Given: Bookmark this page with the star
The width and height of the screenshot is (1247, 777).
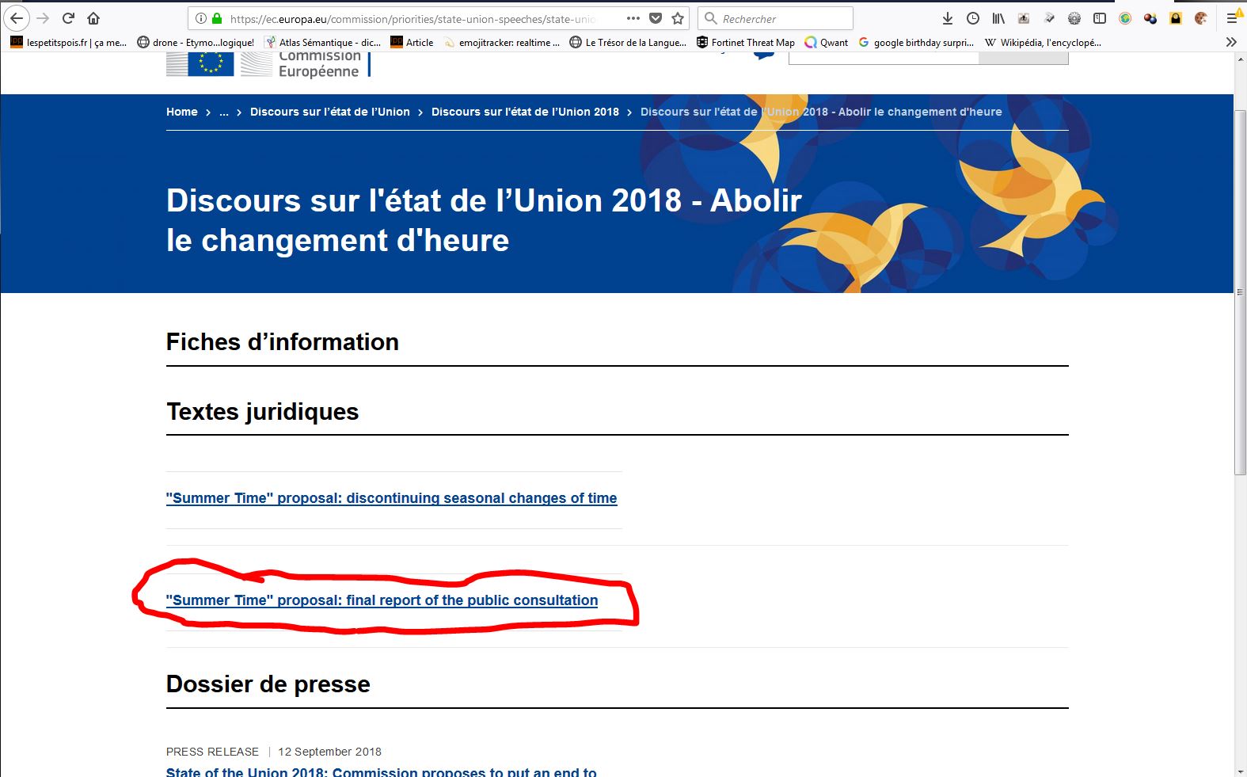Looking at the screenshot, I should point(678,18).
